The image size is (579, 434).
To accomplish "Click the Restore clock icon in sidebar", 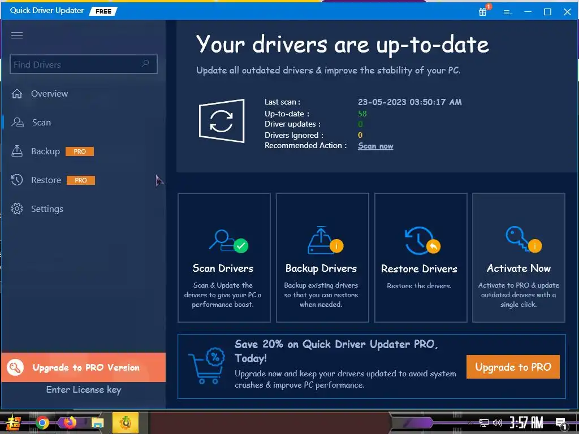I will pyautogui.click(x=17, y=180).
